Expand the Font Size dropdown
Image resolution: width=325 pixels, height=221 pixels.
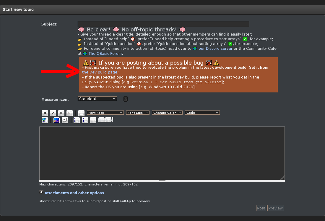click(x=138, y=113)
